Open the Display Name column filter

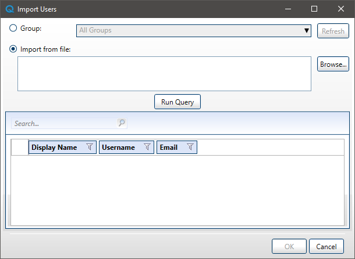pyautogui.click(x=90, y=148)
